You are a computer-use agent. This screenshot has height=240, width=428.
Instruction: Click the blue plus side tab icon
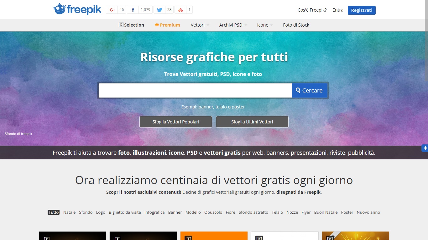tap(425, 148)
